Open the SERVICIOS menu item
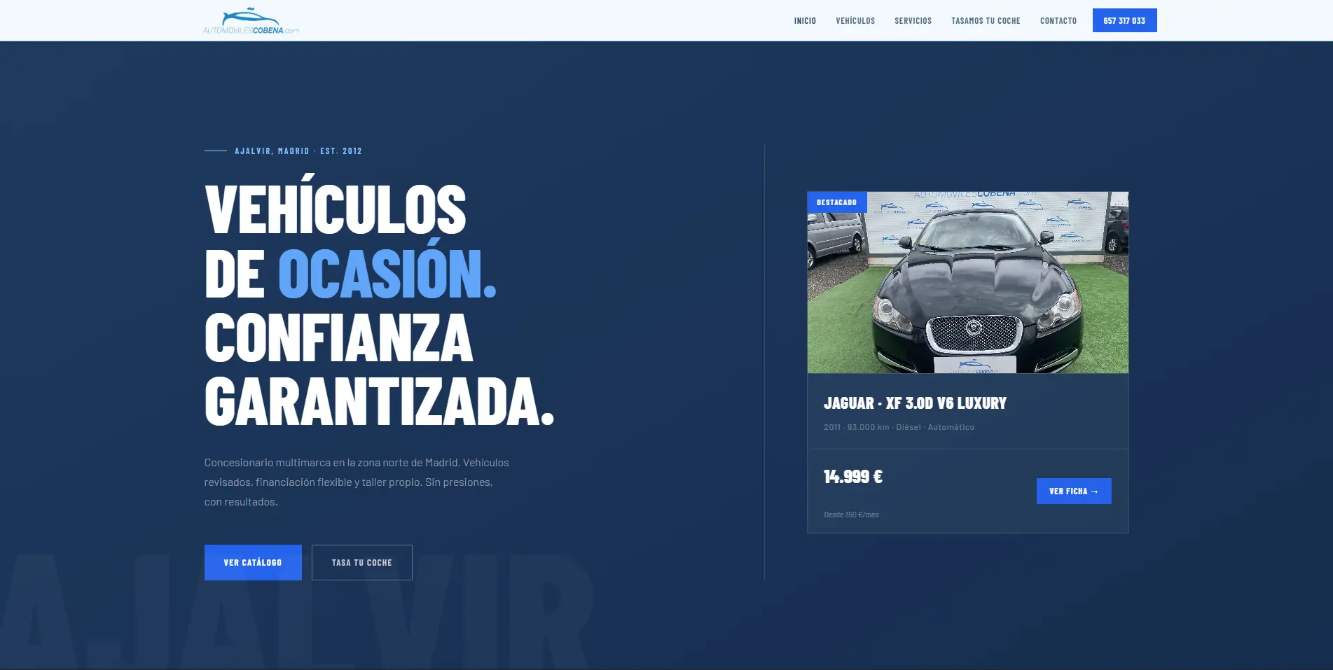Viewport: 1333px width, 670px height. 913,21
